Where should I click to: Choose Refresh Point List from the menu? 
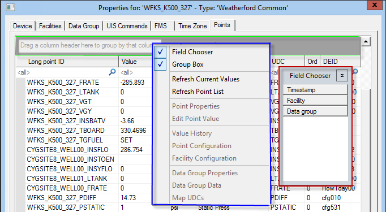coord(198,92)
